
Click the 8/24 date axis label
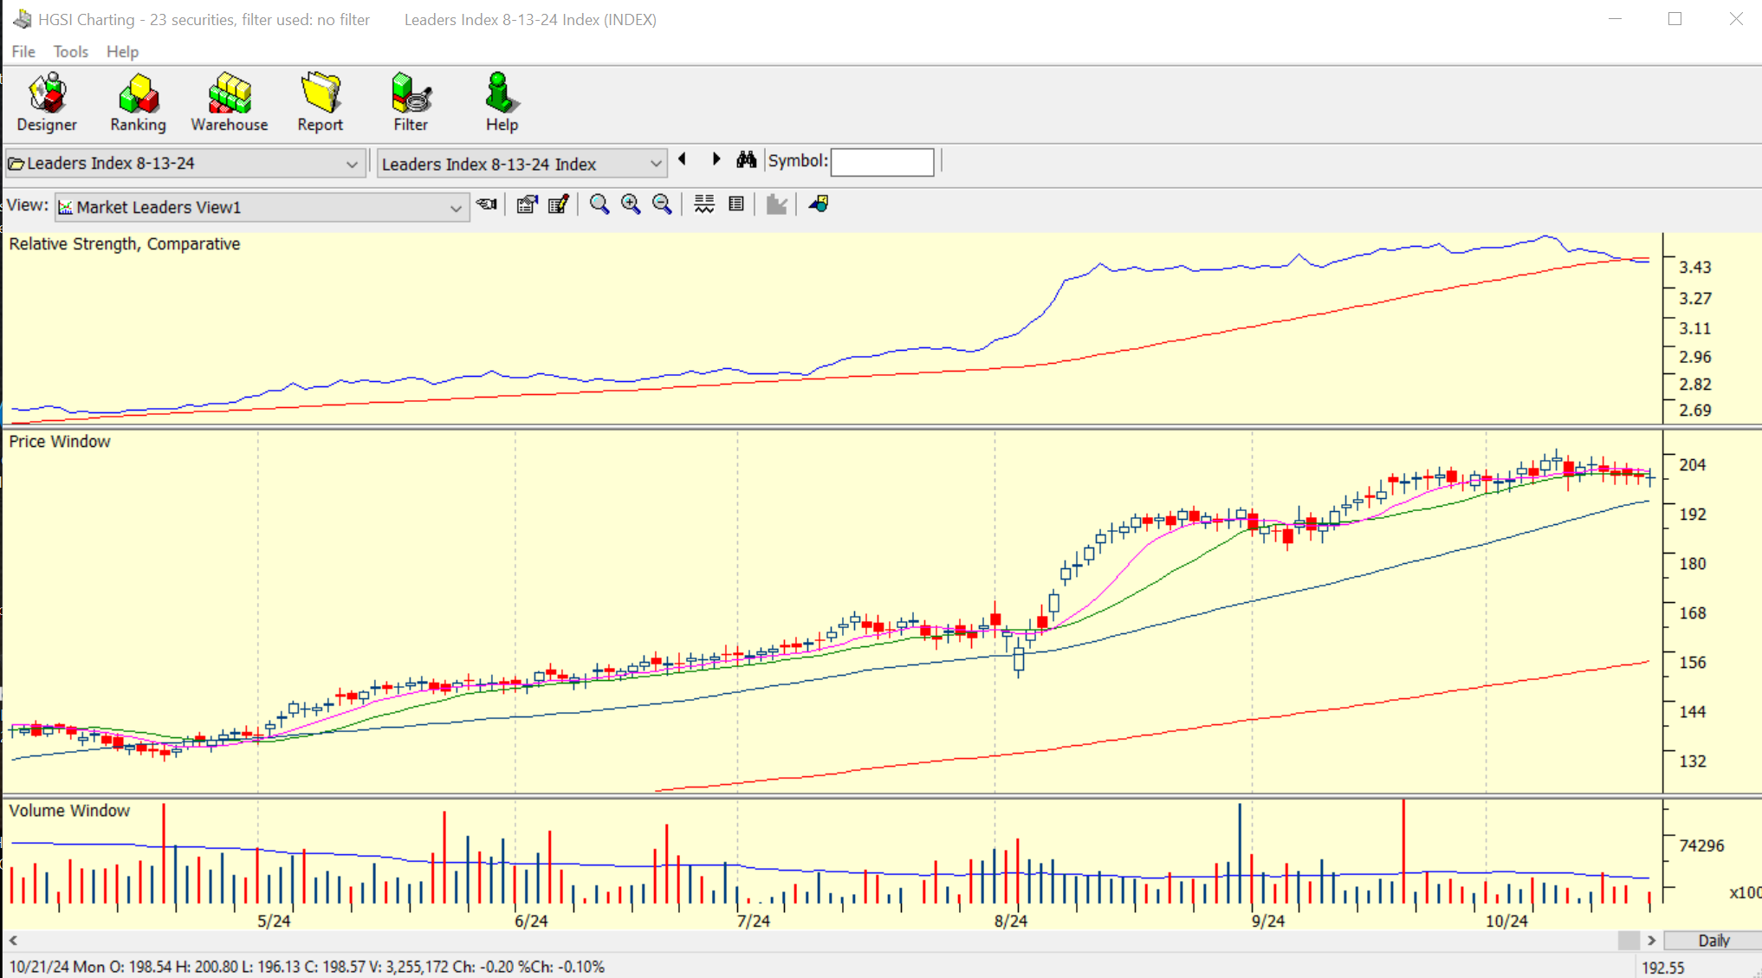pyautogui.click(x=1011, y=921)
